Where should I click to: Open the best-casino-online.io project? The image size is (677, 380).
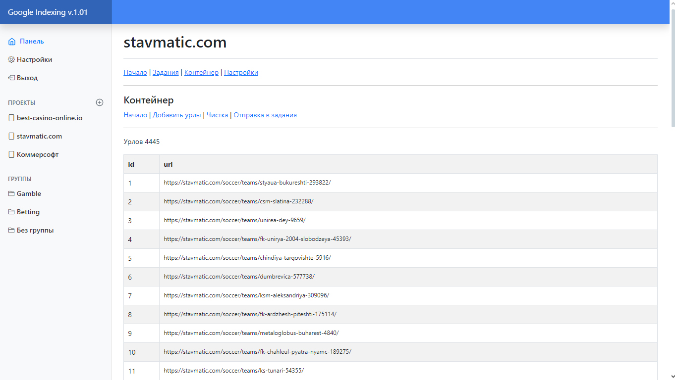click(x=50, y=118)
